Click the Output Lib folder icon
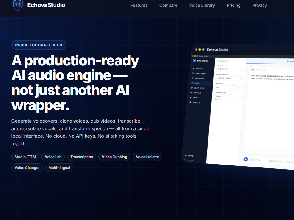This screenshot has width=294, height=220. (x=190, y=102)
